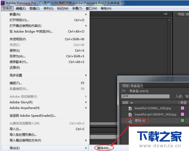Viewport: 189px width, 151px height.
Task: Click the pink label swatch of beautiful-2150881_1920.jpg
Action: pyautogui.click(x=182, y=108)
